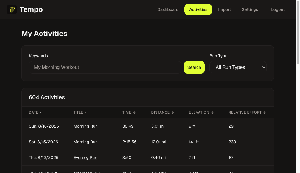Click the page vertical scrollbar
The height and width of the screenshot is (173, 300).
click(x=298, y=87)
